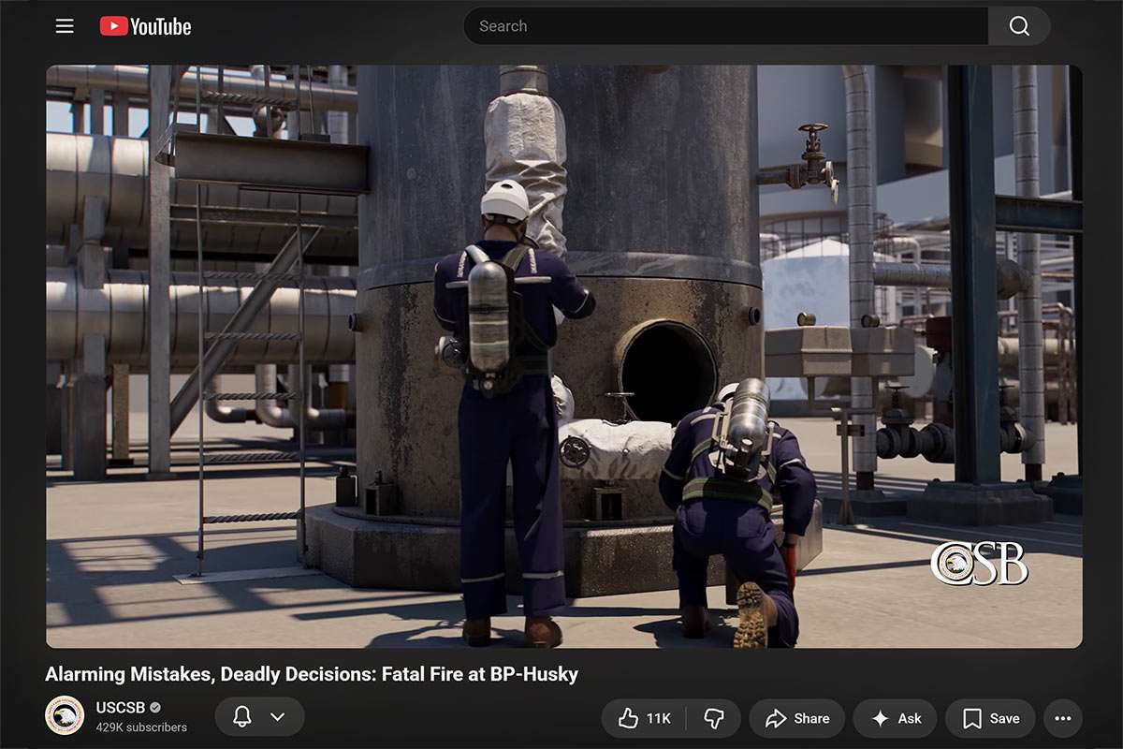1123x749 pixels.
Task: Click the video player frame
Action: [564, 357]
